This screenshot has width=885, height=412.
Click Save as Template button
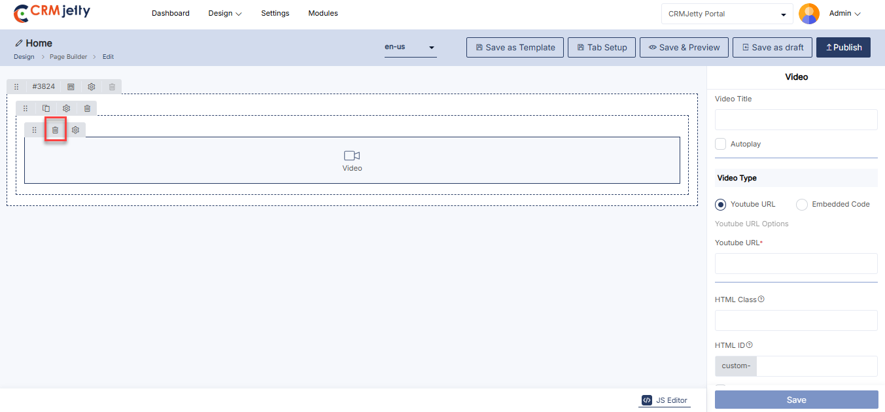tap(515, 47)
